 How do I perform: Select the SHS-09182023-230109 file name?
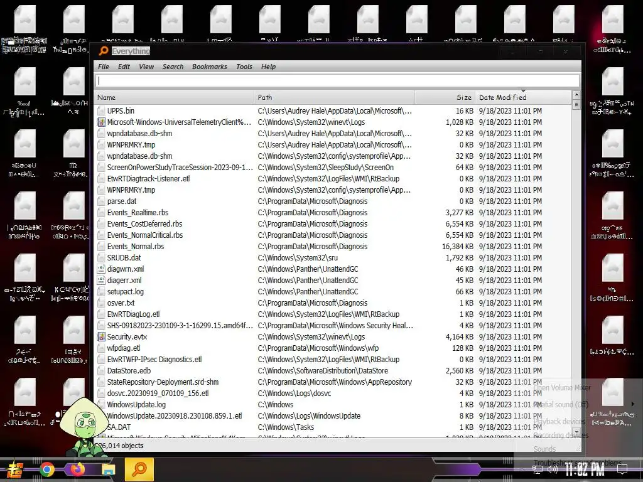180,326
